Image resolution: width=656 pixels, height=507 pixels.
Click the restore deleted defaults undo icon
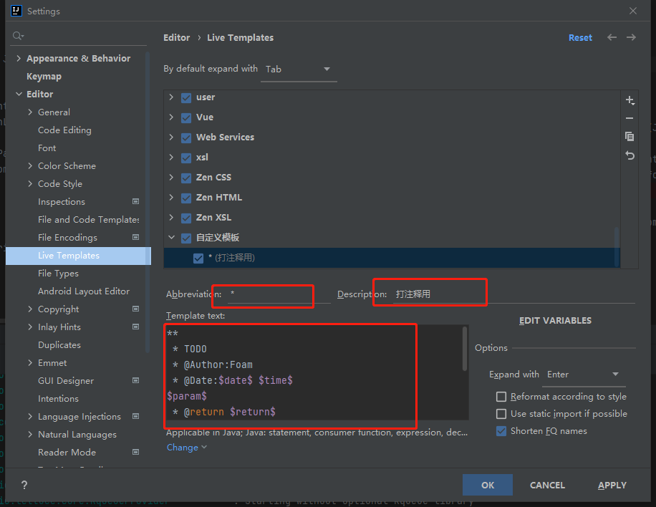point(630,155)
